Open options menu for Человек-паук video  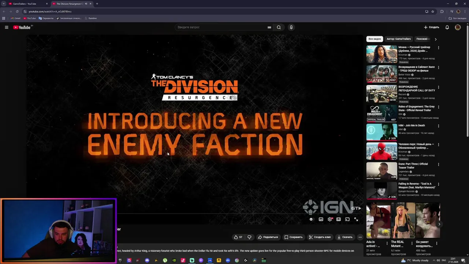(x=438, y=144)
